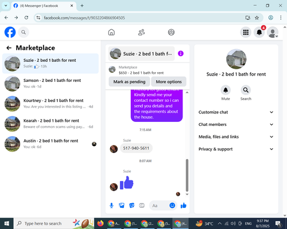Open the Groups icon in top navigation
Image resolution: width=287 pixels, height=229 pixels.
coord(171,32)
